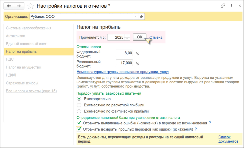Click the Порядок уплаты авансовых платежей heading
This screenshot has height=148, width=244.
coord(109,93)
